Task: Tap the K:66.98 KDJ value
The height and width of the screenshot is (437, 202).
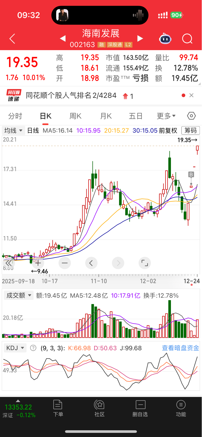Action: pyautogui.click(x=79, y=348)
